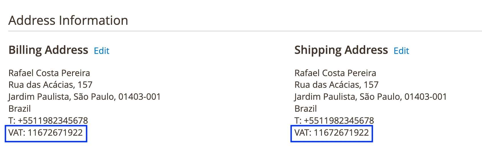Screen dimensions: 482x163
Task: Select the billing name Rafael Costa Pereira
Action: 49,73
